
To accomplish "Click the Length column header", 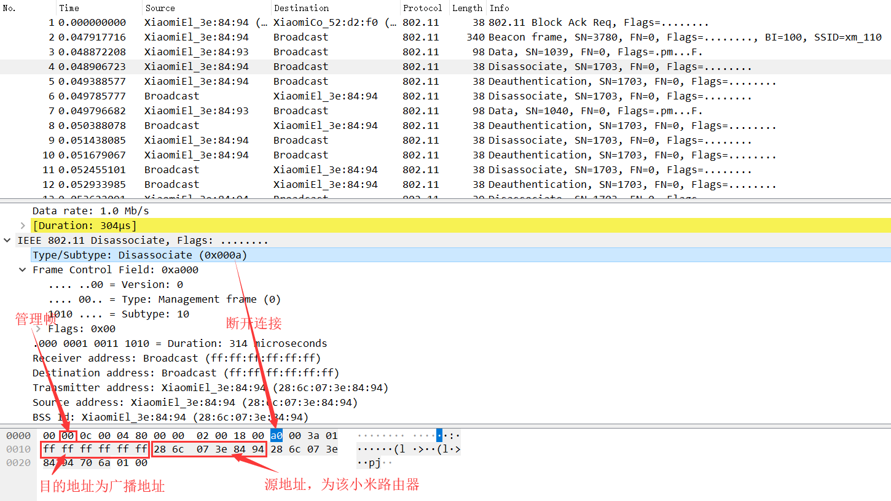I will (467, 7).
